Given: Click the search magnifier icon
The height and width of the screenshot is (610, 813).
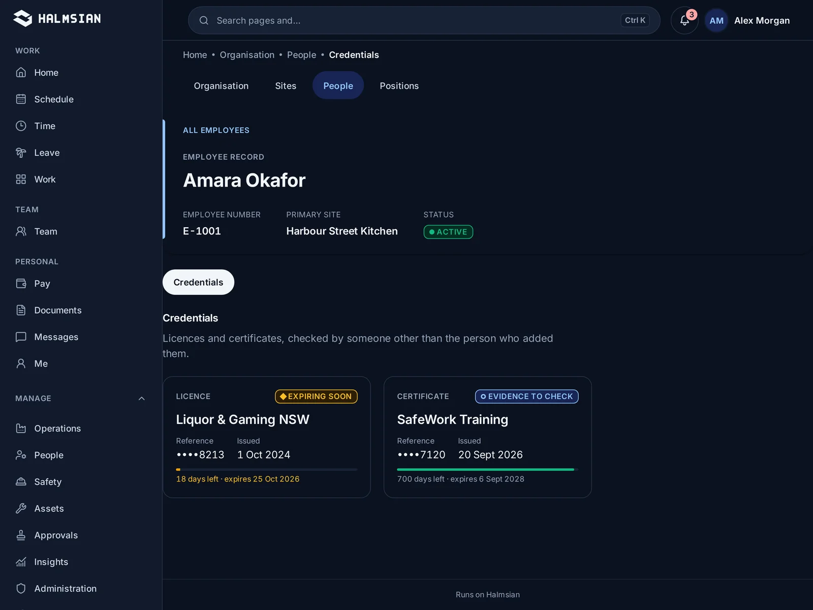Looking at the screenshot, I should [204, 20].
